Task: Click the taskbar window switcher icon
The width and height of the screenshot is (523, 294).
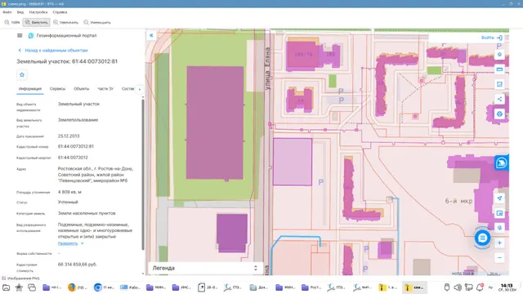Action: point(32,287)
